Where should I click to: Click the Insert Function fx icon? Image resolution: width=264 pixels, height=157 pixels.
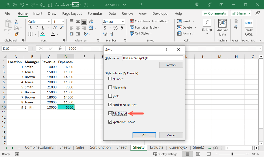click(60, 48)
